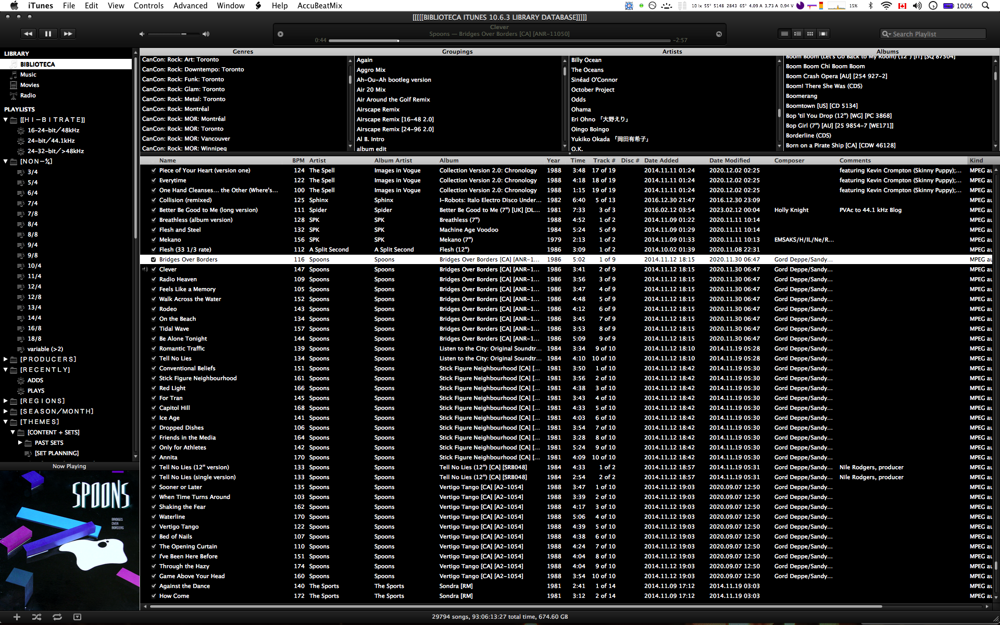Click the plus button to add playlist
1000x625 pixels.
click(17, 617)
